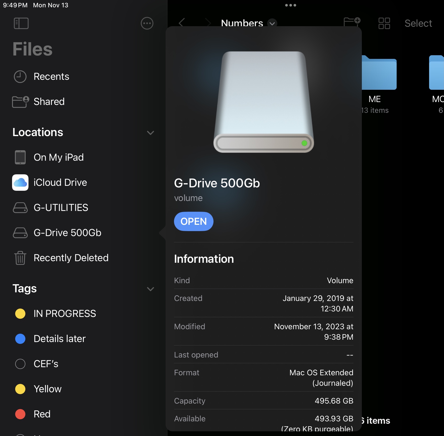Click the OPEN button for G-Drive 500Gb
This screenshot has height=436, width=444.
pos(194,221)
